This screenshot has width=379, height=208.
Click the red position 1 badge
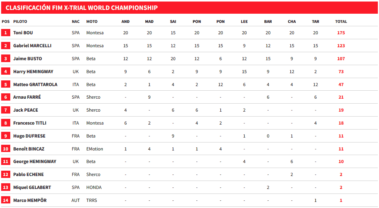point(6,33)
